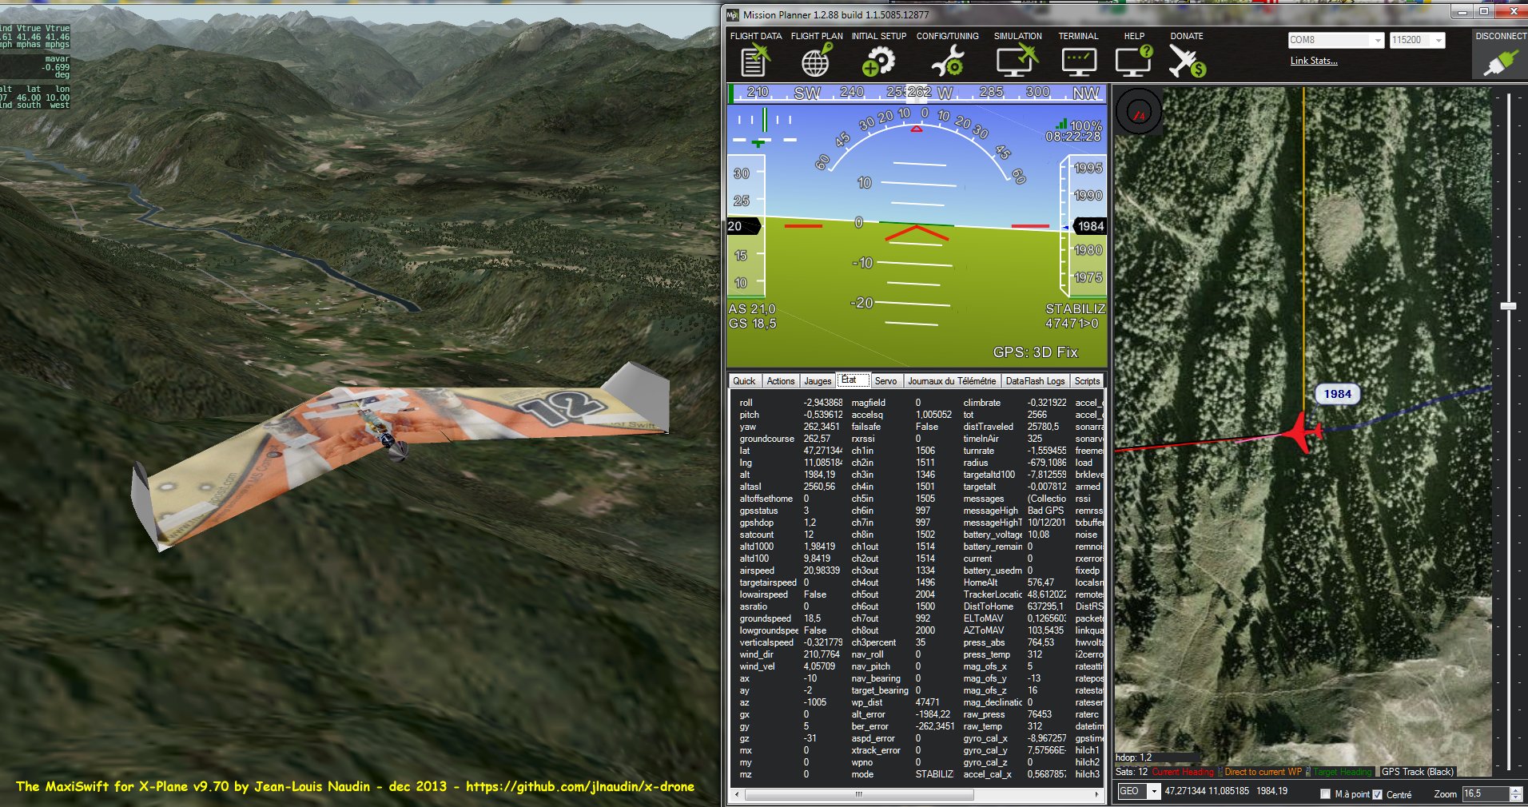Open the Flight Data screen icon
Screen dimensions: 1528x807
pyautogui.click(x=754, y=61)
